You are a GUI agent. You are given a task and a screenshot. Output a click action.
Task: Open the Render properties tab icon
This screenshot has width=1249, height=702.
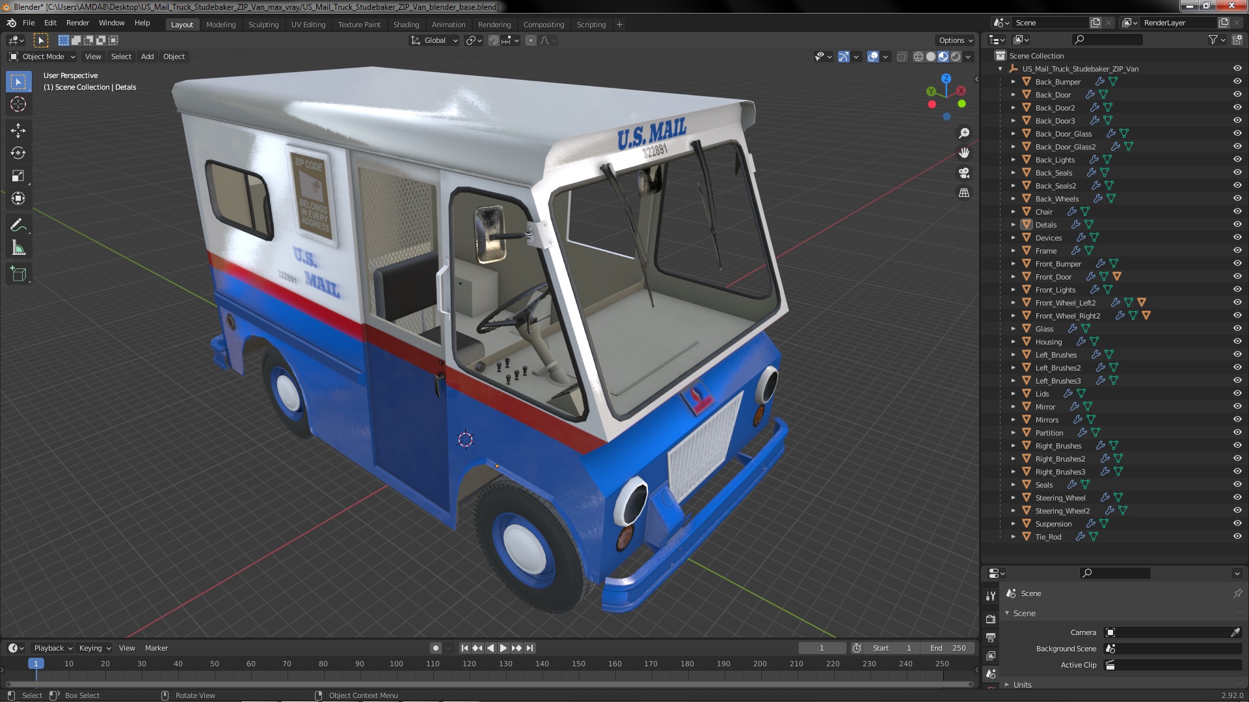click(x=991, y=619)
